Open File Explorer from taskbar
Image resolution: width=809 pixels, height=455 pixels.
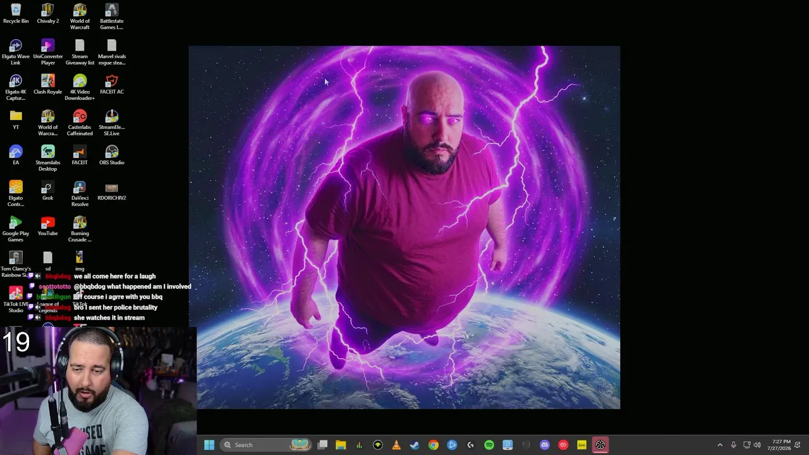[x=341, y=445]
